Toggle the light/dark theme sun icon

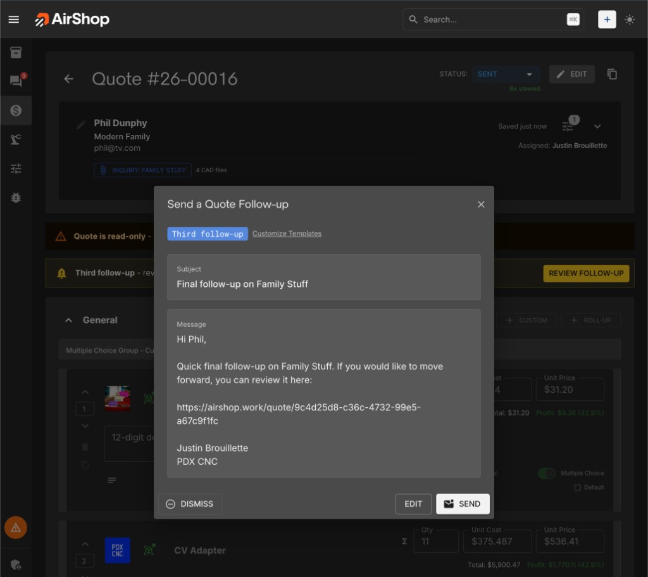tap(629, 20)
